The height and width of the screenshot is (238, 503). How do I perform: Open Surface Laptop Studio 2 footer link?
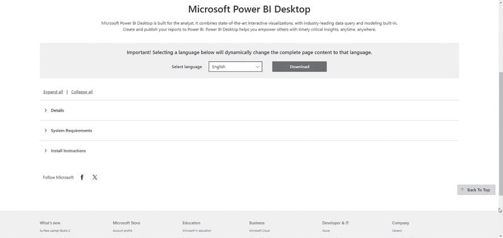click(55, 231)
